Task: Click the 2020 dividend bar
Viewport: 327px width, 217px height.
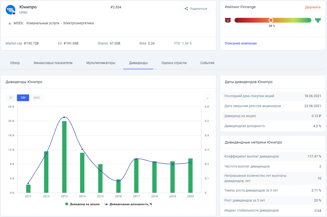Action: click(190, 176)
